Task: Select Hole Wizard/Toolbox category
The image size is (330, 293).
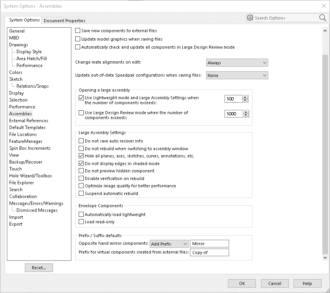Action: pos(31,176)
